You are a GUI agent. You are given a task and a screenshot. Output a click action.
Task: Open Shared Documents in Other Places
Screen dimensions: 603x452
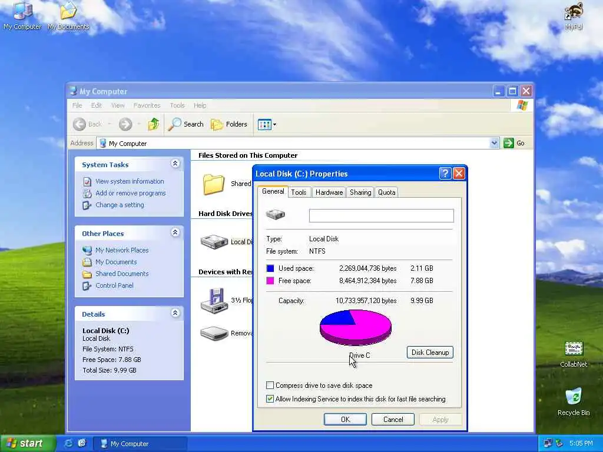(122, 274)
